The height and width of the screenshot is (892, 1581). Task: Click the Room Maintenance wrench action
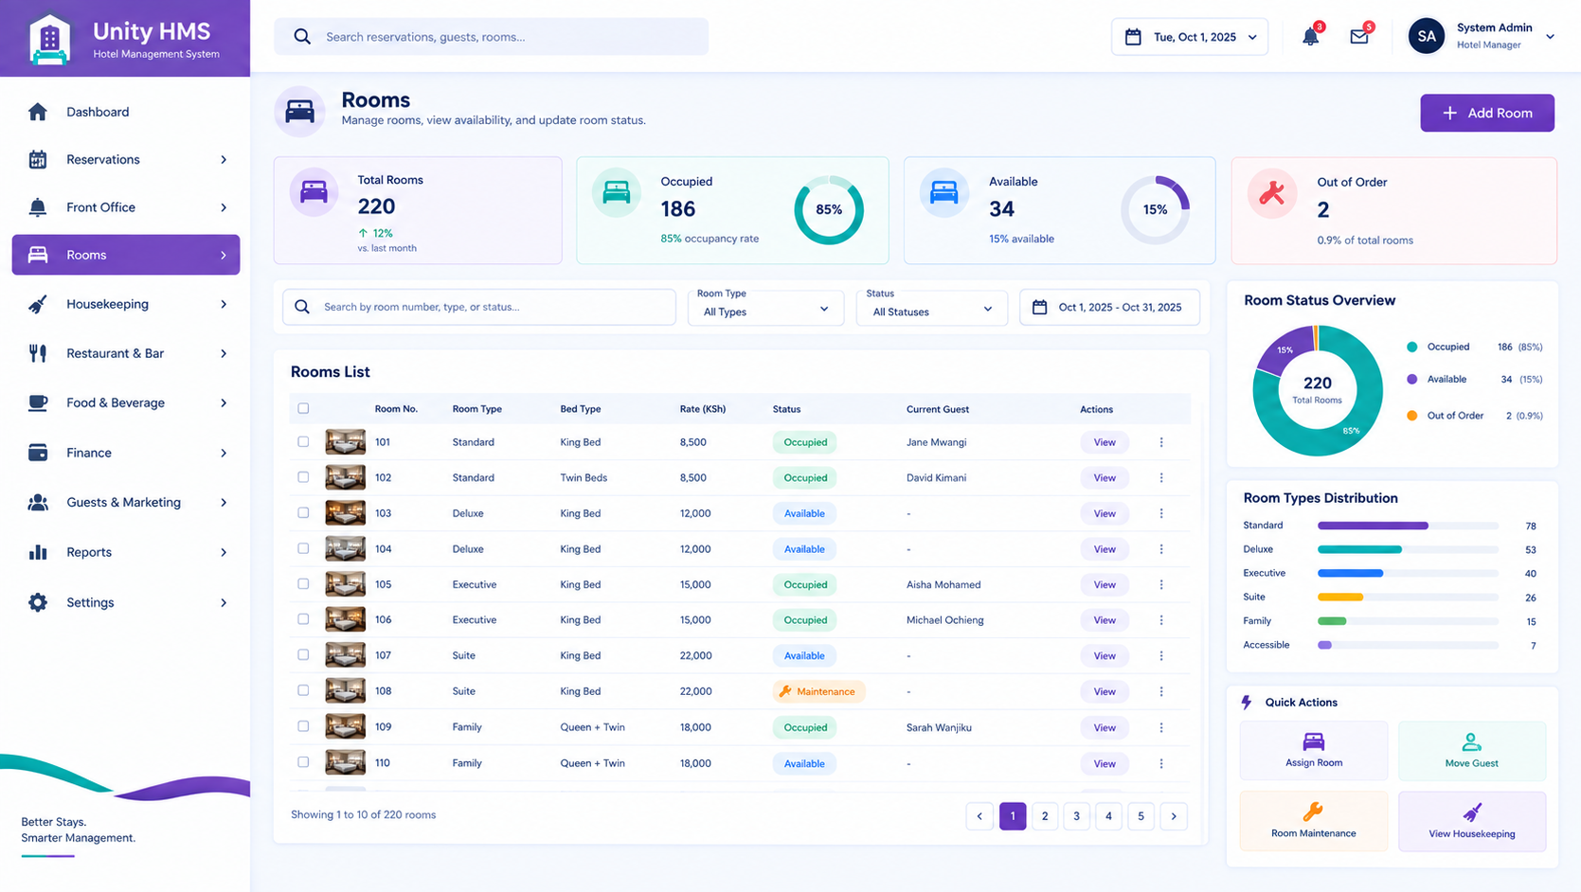tap(1314, 821)
